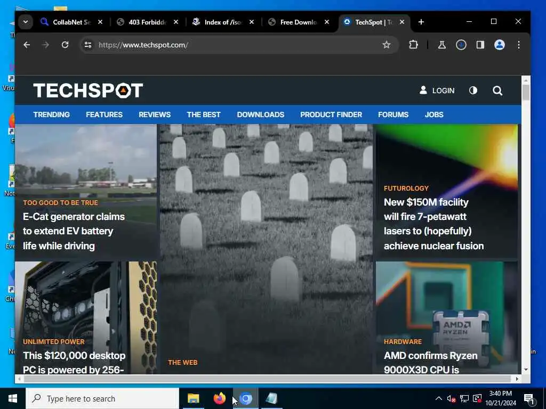Image resolution: width=546 pixels, height=409 pixels.
Task: Toggle the dark/light theme icon
Action: 473,91
